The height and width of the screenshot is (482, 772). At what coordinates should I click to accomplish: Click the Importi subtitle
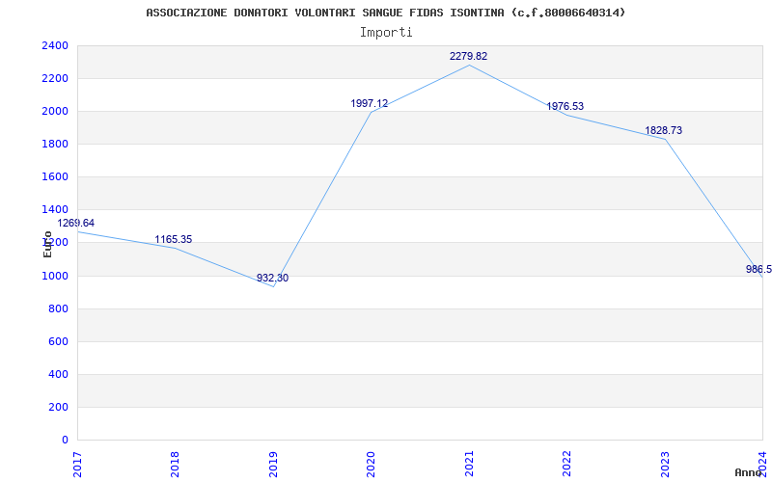pyautogui.click(x=386, y=33)
